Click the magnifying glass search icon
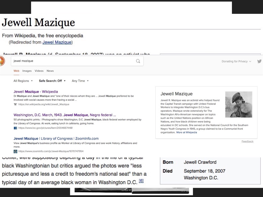Viewport: 263px width, 197px height. pos(138,61)
